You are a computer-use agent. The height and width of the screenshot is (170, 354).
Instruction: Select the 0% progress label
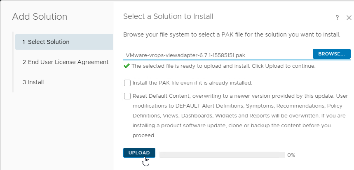(x=291, y=155)
